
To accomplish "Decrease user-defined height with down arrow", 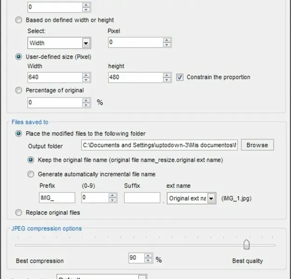I will click(167, 80).
